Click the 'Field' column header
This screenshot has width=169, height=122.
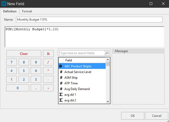pyautogui.click(x=84, y=60)
